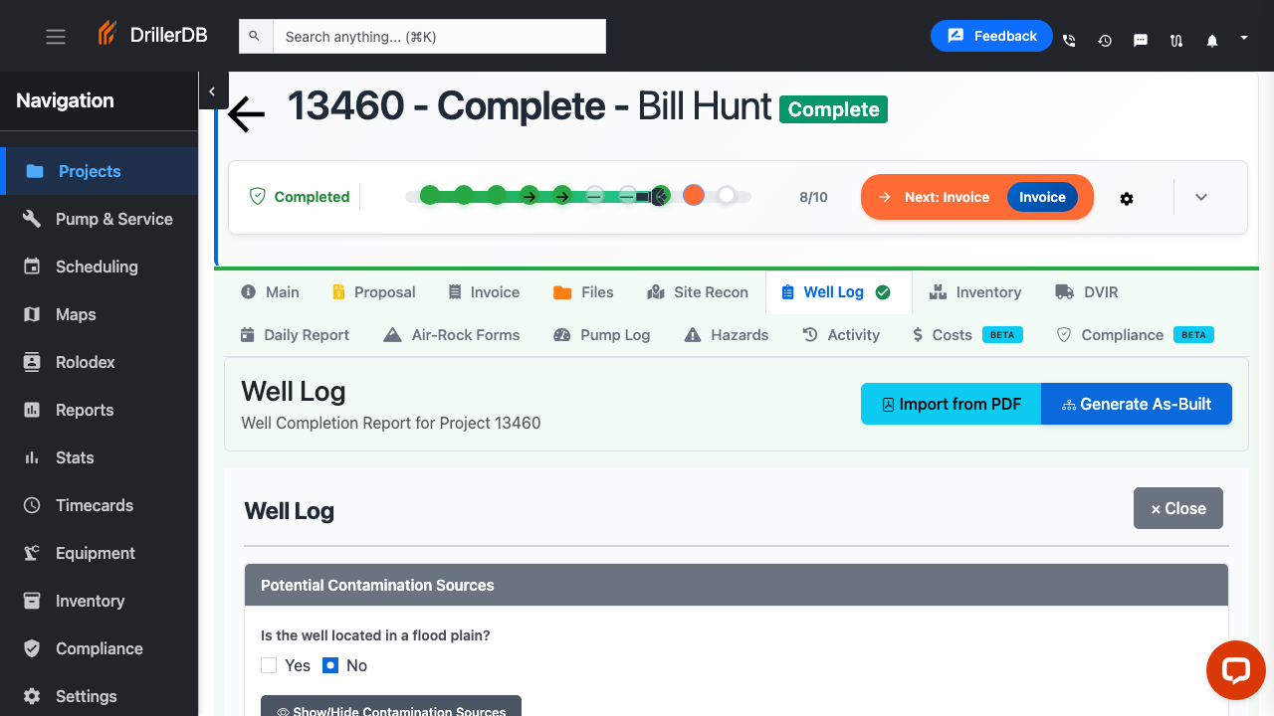Select the Maps sidebar icon
This screenshot has height=716, width=1274.
click(x=75, y=314)
